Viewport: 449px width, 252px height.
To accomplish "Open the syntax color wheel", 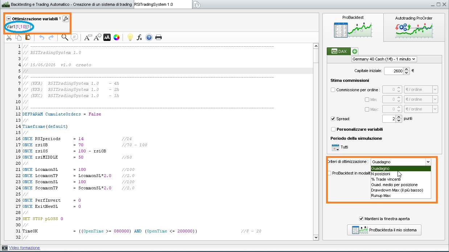I will click(x=116, y=37).
